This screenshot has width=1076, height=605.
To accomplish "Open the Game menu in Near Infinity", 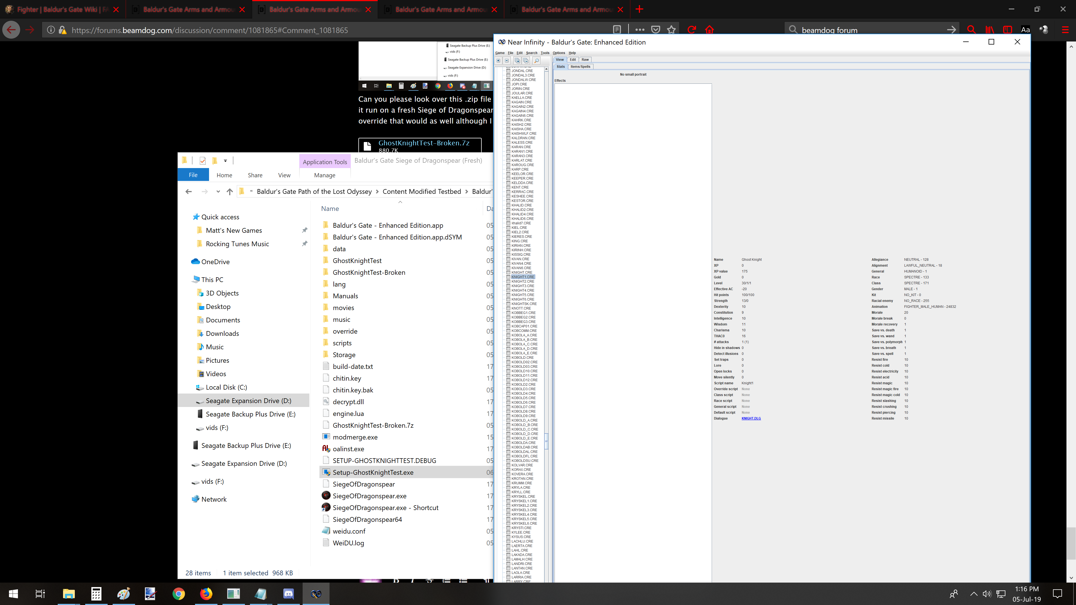I will [500, 53].
